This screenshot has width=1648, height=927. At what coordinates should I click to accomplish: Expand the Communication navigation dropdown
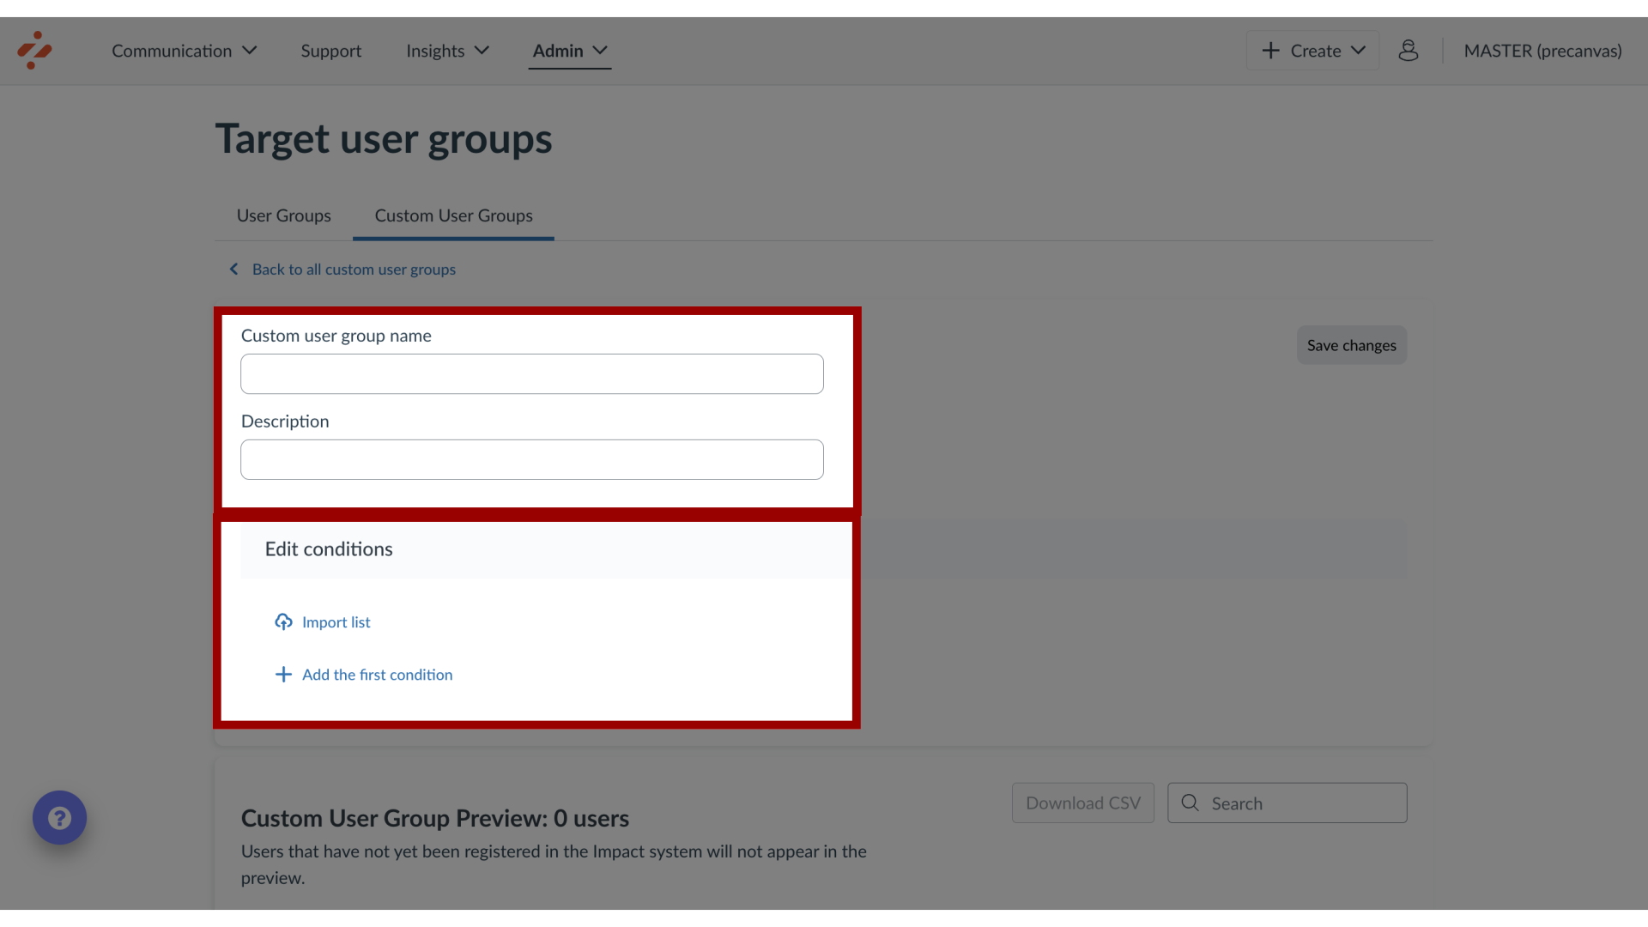[x=184, y=50]
